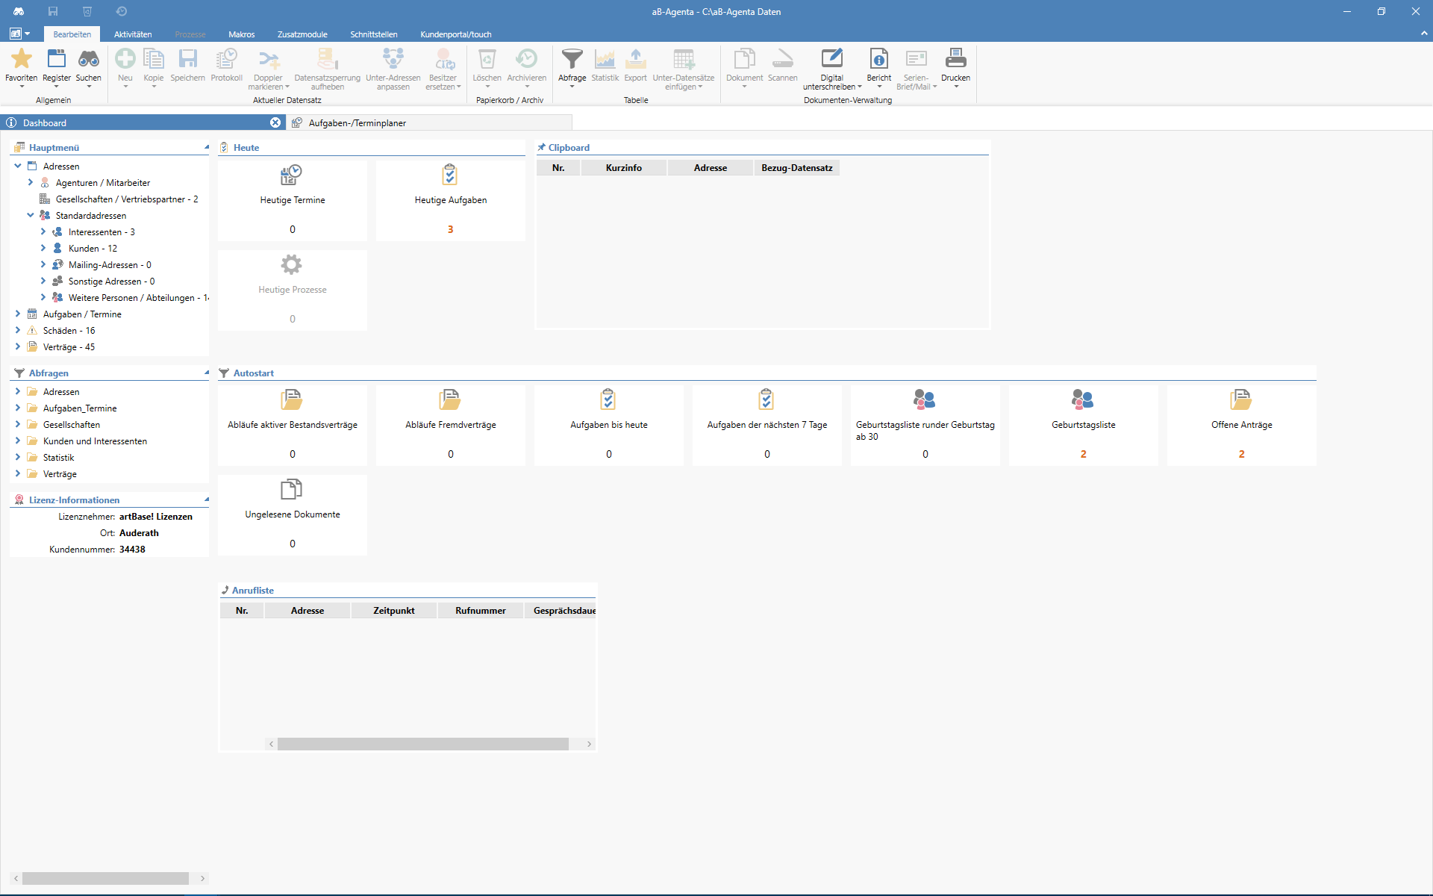Screen dimensions: 1433x896
Task: Open Suchen binoculars tool
Action: click(89, 59)
